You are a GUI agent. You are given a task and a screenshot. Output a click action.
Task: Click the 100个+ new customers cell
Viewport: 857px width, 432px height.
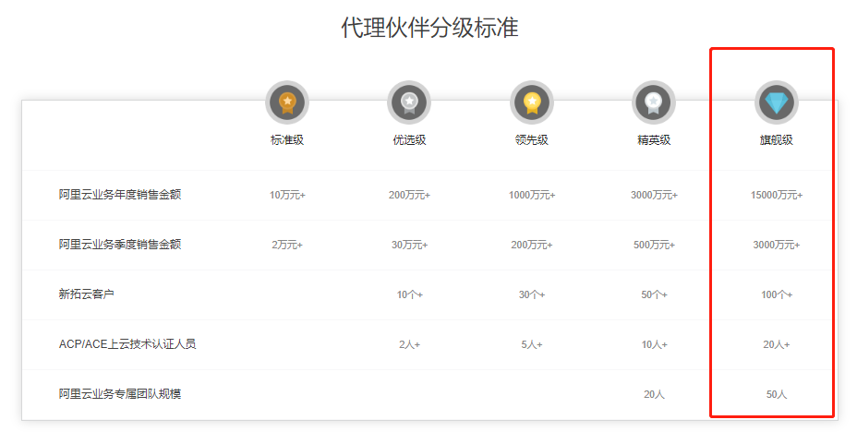[x=776, y=294]
